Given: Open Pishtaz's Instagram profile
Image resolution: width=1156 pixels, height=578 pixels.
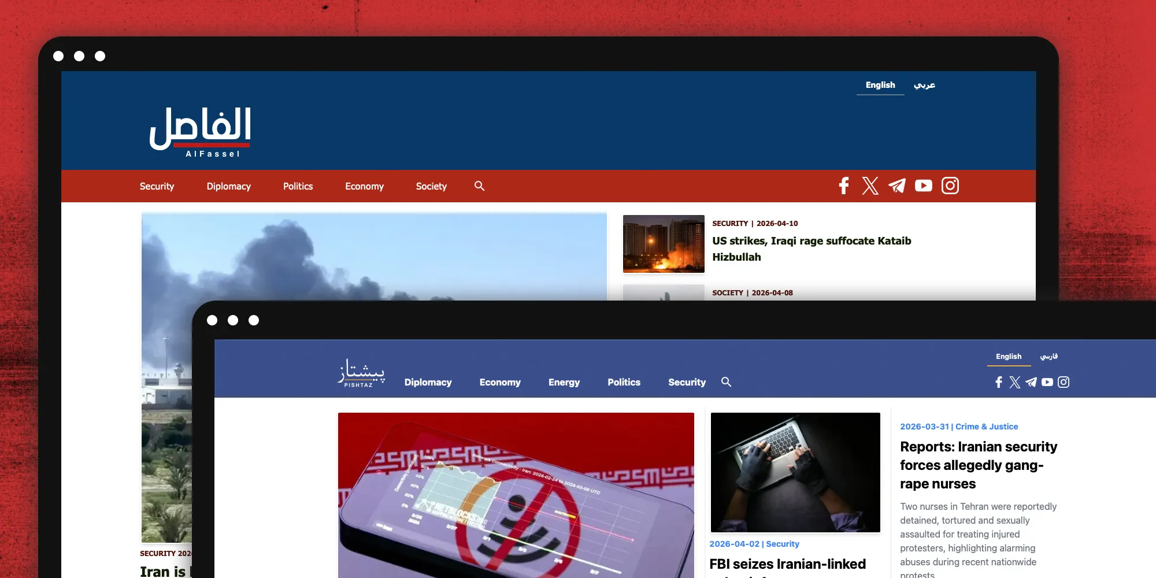Looking at the screenshot, I should 1064,382.
